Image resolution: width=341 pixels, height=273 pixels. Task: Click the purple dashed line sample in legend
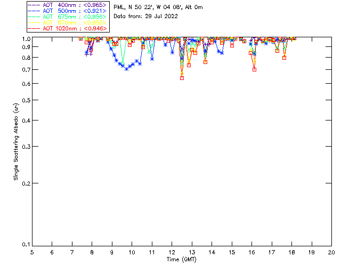point(34,5)
